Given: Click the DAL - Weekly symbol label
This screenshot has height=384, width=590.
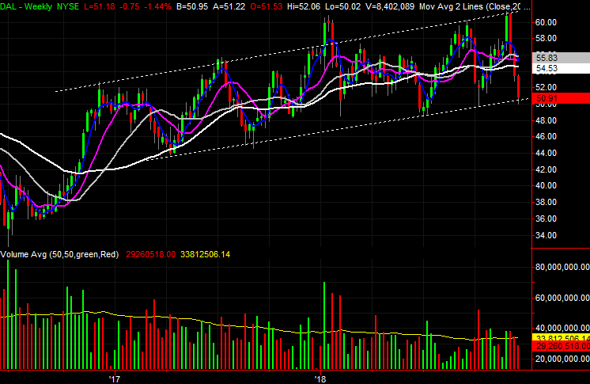Looking at the screenshot, I should pyautogui.click(x=26, y=6).
